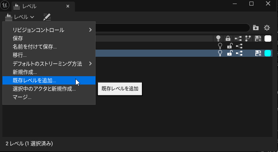Click the add folder icon
The image size is (278, 152).
(x=256, y=28)
